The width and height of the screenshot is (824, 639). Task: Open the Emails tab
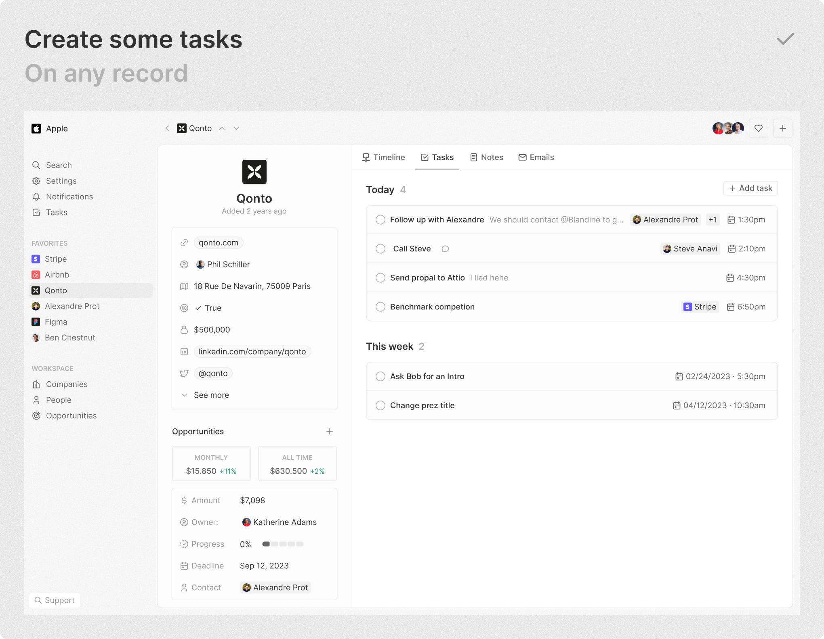[536, 157]
